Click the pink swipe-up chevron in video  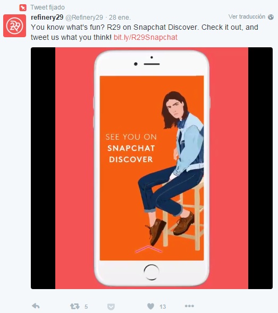(148, 249)
